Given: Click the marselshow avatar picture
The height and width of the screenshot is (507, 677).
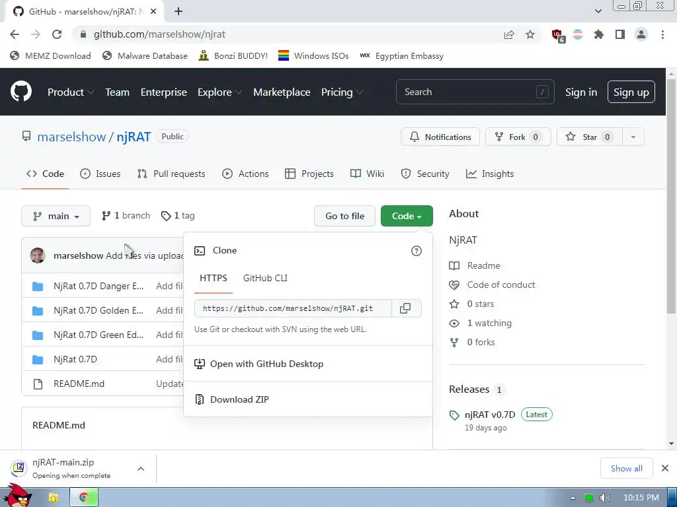Looking at the screenshot, I should coord(38,255).
